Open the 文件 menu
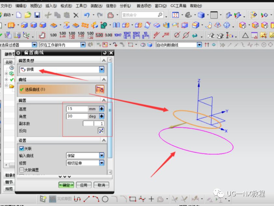This screenshot has height=206, width=274. click(6, 6)
